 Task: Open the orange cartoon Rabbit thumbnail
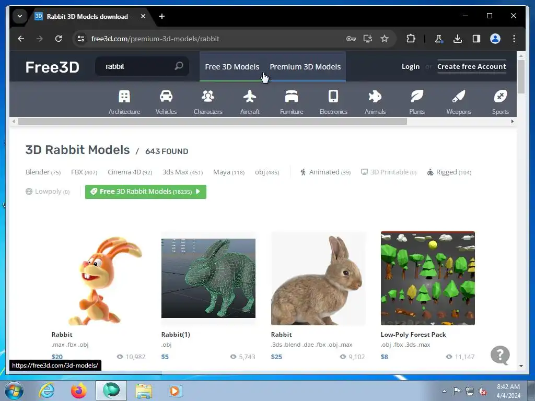pos(99,278)
